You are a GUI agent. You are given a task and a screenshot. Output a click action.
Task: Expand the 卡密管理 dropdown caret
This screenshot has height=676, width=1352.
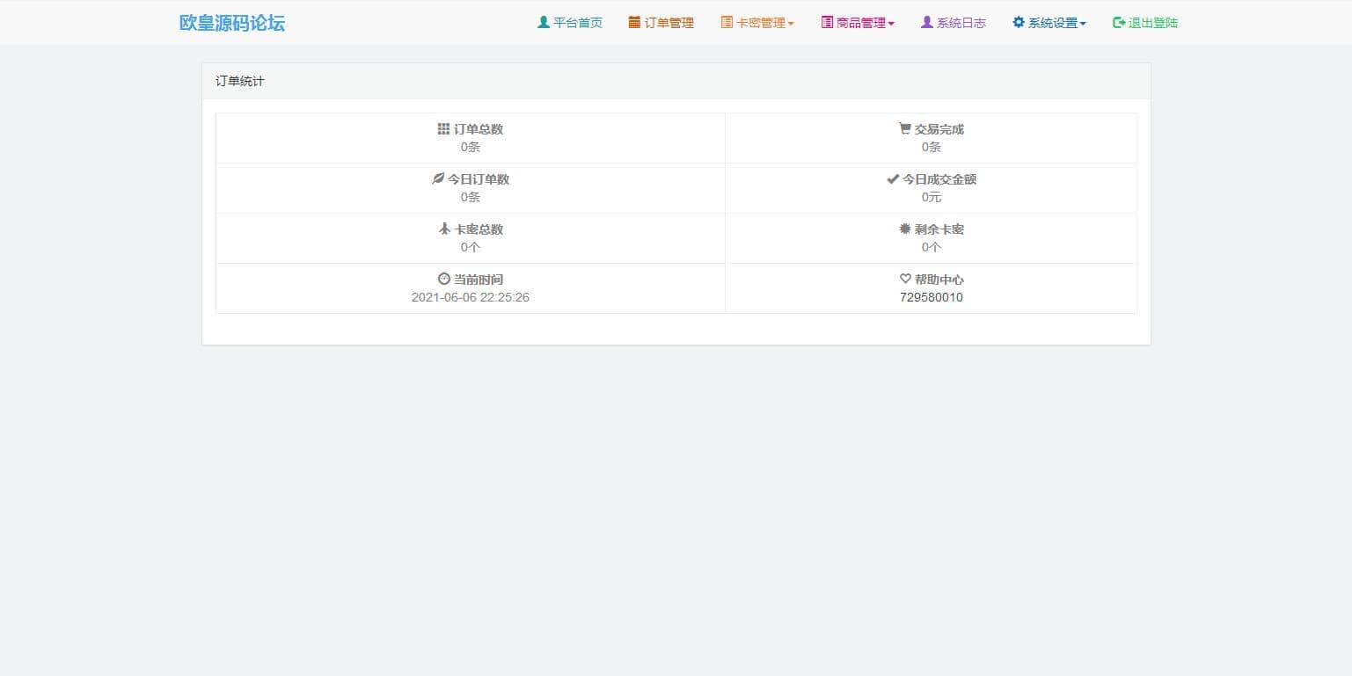pyautogui.click(x=791, y=24)
